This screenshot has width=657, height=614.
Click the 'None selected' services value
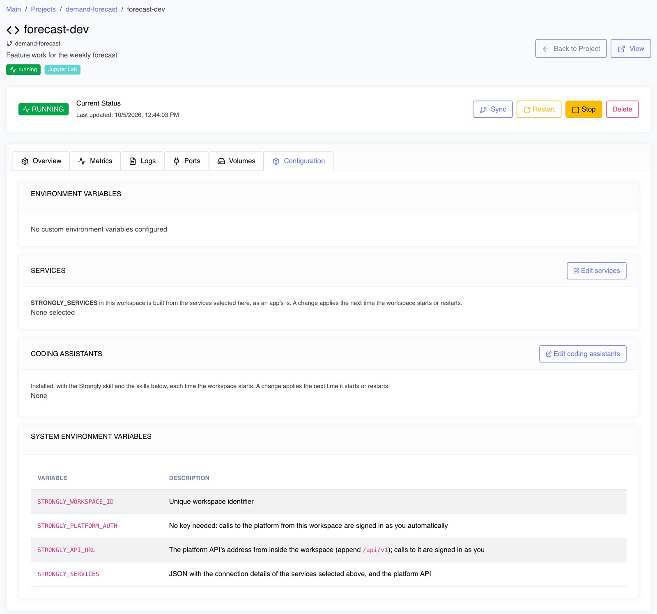pyautogui.click(x=53, y=313)
